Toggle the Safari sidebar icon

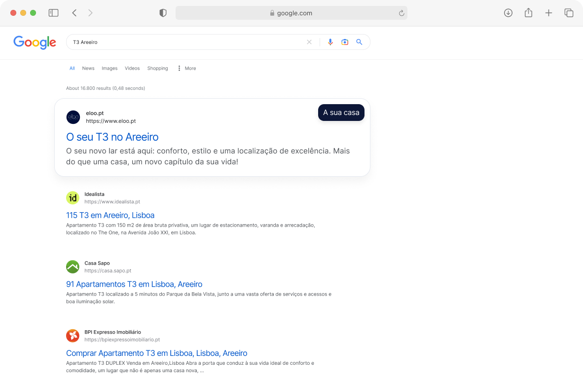coord(54,13)
